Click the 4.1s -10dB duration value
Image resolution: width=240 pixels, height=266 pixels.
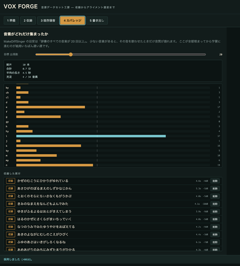[x=201, y=204]
